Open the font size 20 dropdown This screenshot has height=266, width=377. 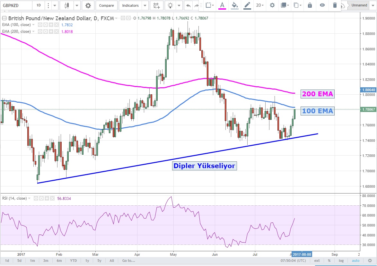tap(259, 5)
